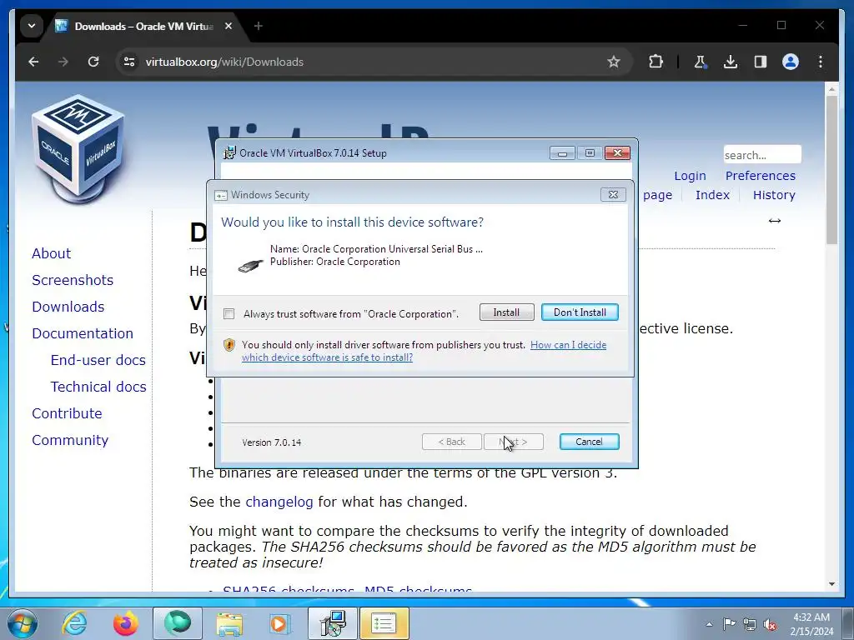Screen dimensions: 854x640
Task: Open Contribute in the sidebar
Action: click(x=67, y=413)
